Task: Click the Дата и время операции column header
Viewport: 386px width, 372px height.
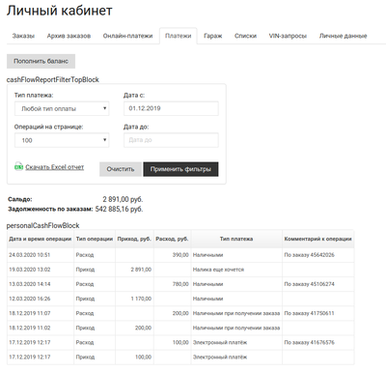Action: click(41, 239)
